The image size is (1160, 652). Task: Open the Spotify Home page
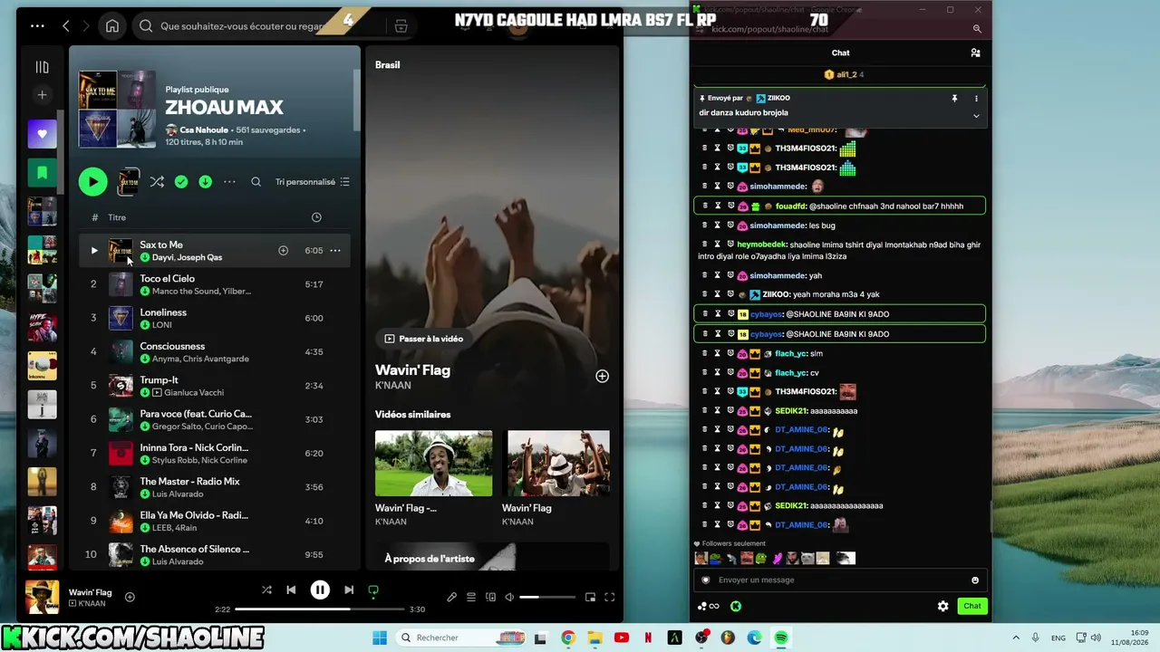(x=112, y=26)
